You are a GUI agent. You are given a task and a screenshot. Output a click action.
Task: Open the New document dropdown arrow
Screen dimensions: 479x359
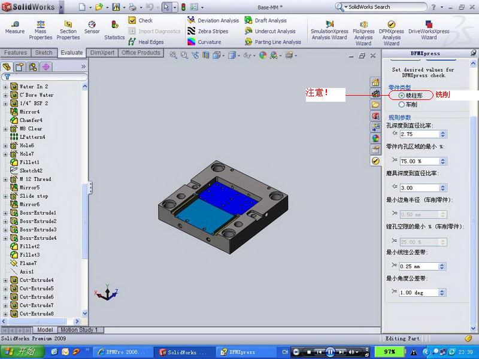pyautogui.click(x=90, y=7)
